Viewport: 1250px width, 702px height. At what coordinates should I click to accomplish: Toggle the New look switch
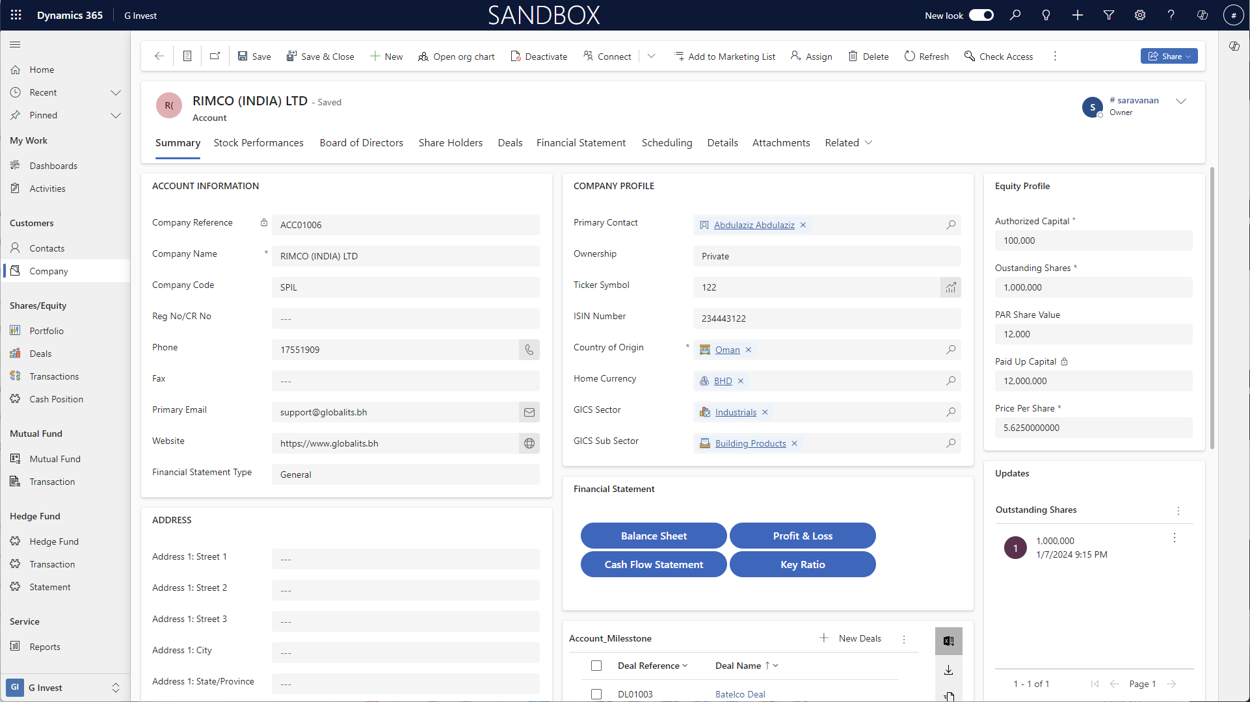point(981,15)
